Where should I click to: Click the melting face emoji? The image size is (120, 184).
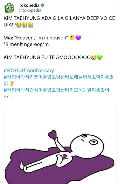[x=72, y=38]
